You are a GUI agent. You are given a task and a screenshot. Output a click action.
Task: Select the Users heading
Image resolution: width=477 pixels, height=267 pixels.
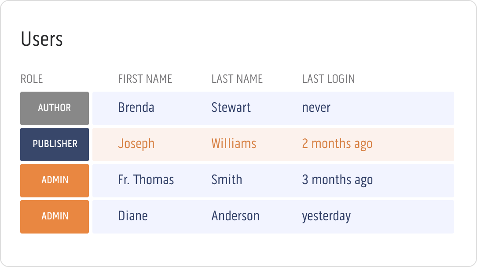(x=42, y=39)
